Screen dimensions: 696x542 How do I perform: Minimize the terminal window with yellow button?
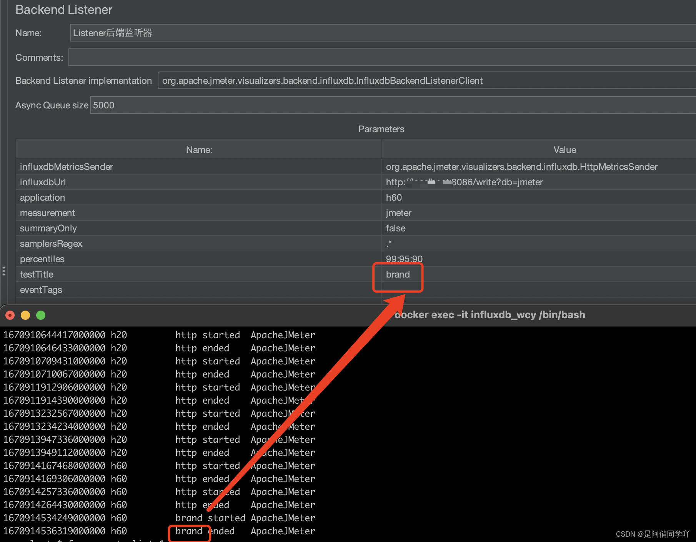coord(25,315)
